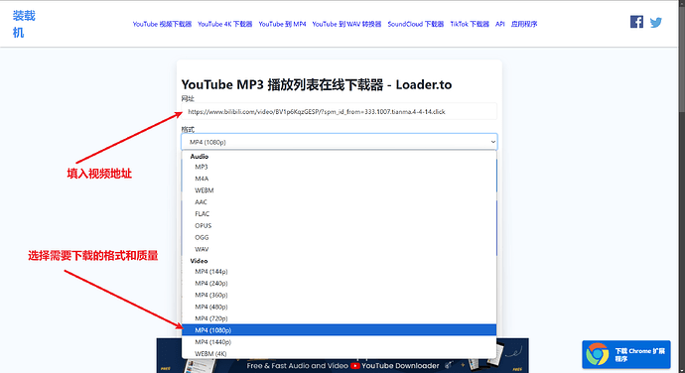This screenshot has width=685, height=373.
Task: Click the 装载机 site logo
Action: (x=24, y=24)
